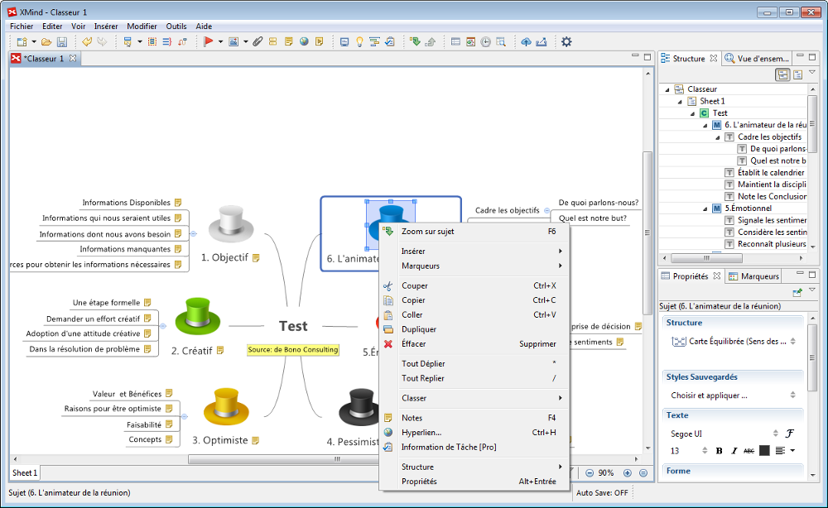This screenshot has height=508, width=828.
Task: Choose 'Dupliquer' from the context menu
Action: tap(419, 329)
